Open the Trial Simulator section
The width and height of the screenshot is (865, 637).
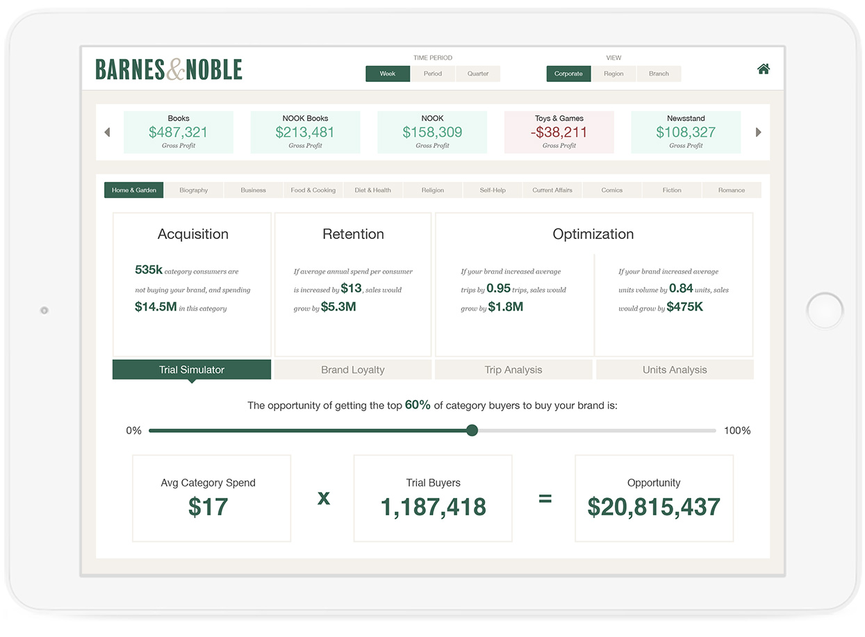(x=192, y=370)
